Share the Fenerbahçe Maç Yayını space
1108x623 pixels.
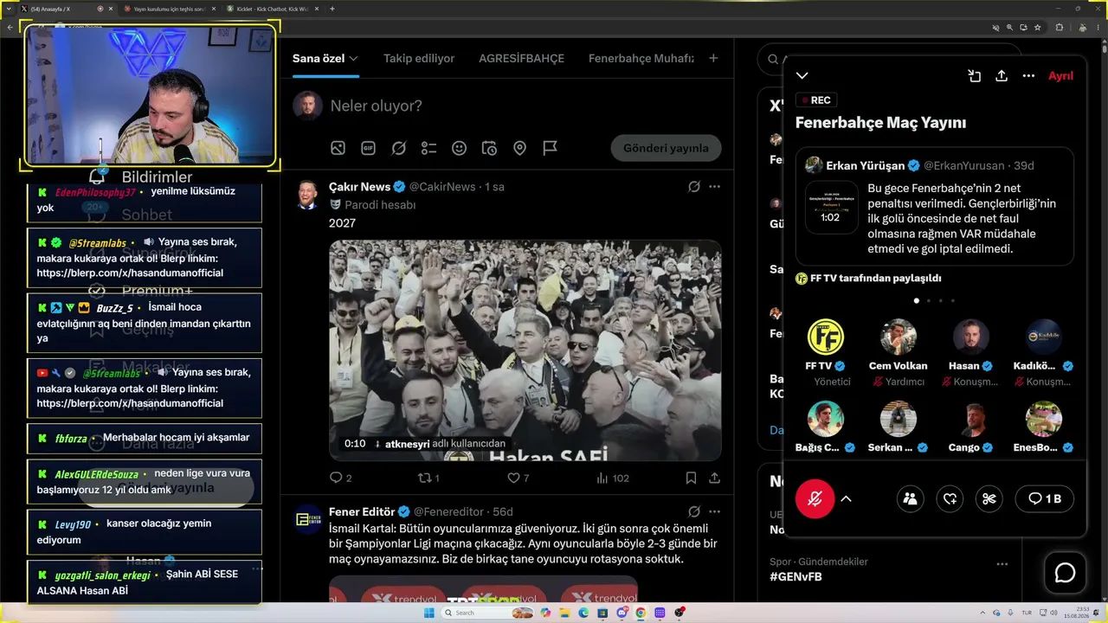coord(1002,76)
